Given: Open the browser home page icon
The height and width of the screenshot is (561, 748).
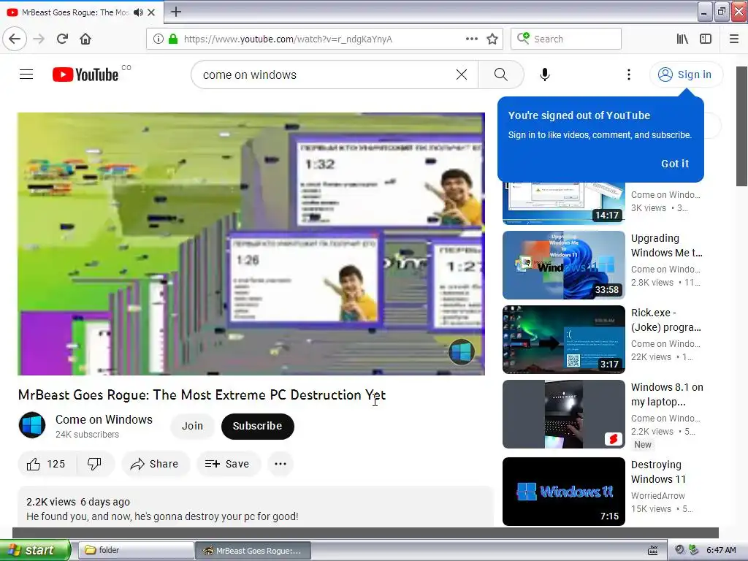Looking at the screenshot, I should [85, 39].
